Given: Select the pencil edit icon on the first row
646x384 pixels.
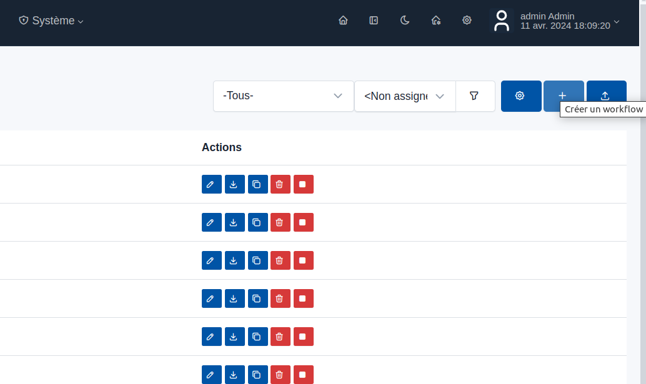Looking at the screenshot, I should (211, 184).
